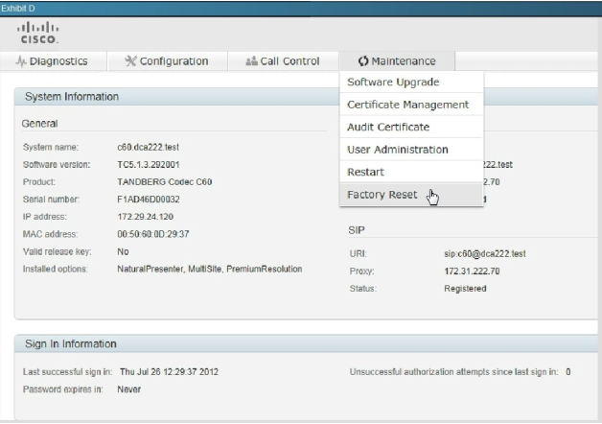This screenshot has height=424, width=602.
Task: Click last sign in Thu Jul 26 timestamp
Action: point(169,372)
